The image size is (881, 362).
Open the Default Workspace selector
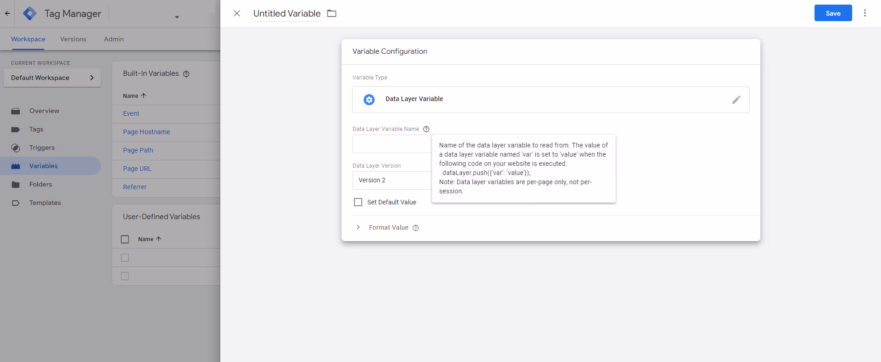(x=52, y=78)
